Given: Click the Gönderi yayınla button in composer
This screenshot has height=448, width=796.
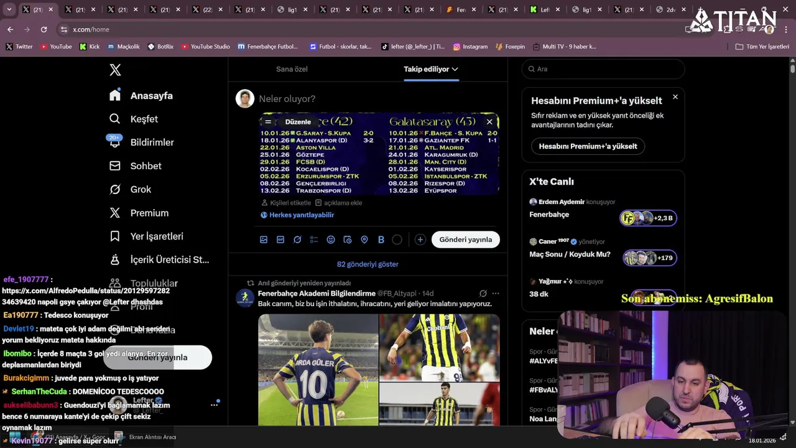Looking at the screenshot, I should (x=466, y=240).
